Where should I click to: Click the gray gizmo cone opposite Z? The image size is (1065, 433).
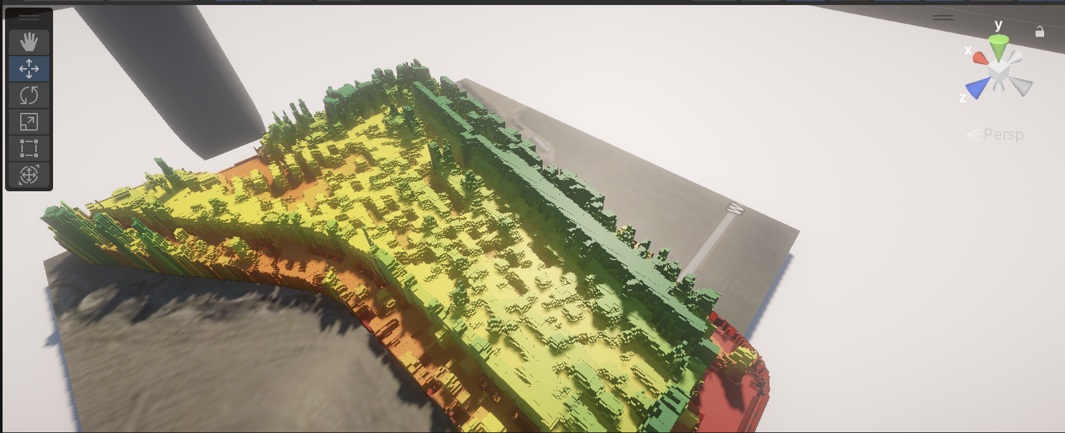1015,57
